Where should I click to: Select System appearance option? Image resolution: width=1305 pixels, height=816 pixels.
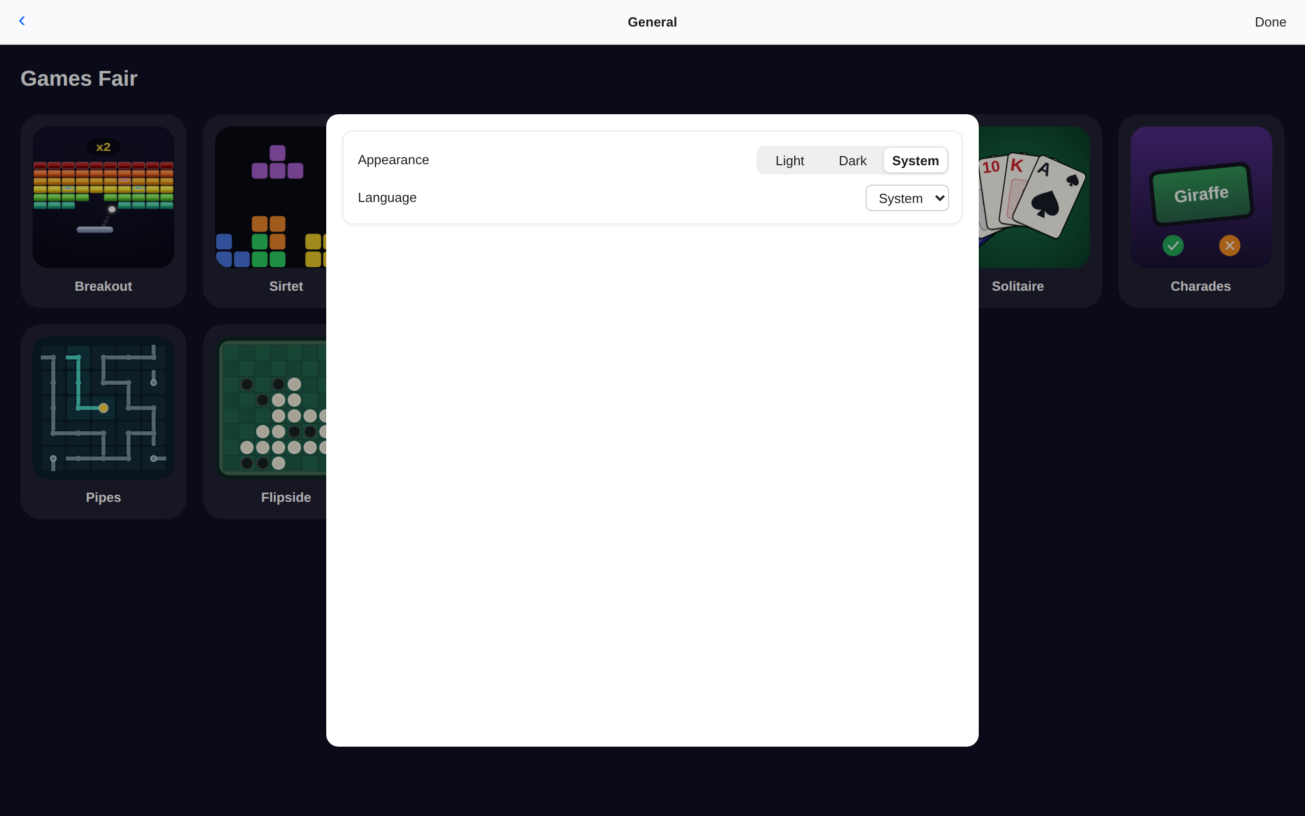915,161
